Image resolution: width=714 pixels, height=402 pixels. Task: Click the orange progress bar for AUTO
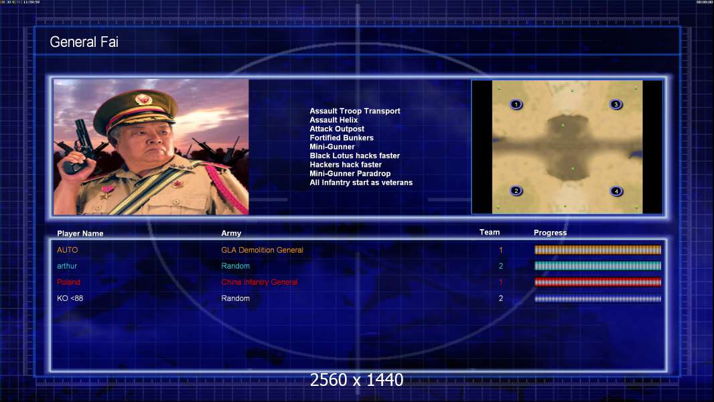[x=597, y=249]
